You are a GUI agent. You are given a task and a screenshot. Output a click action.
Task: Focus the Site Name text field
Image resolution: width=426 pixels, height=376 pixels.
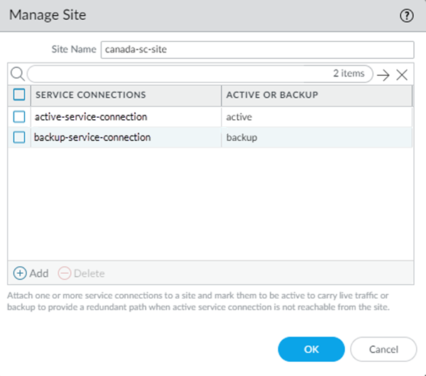coord(256,49)
